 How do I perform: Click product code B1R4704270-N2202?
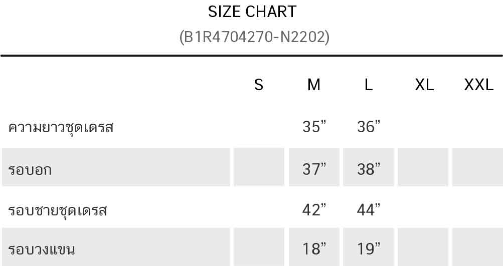pos(254,37)
